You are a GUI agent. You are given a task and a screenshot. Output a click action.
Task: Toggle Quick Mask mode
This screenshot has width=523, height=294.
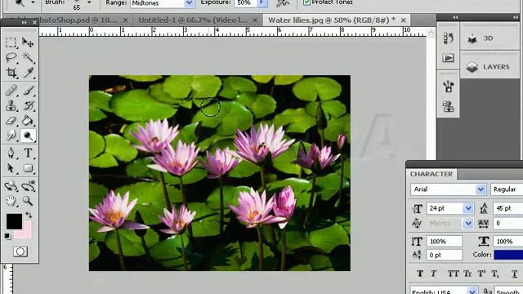(20, 252)
